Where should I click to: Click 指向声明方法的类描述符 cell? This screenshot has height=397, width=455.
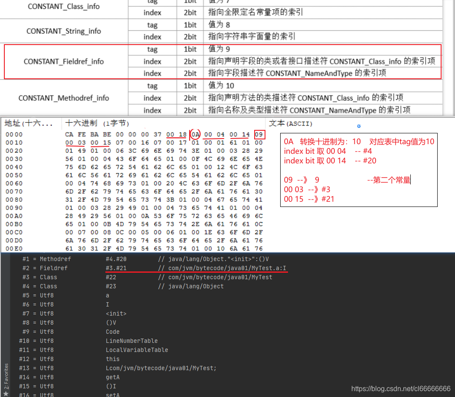click(323, 98)
